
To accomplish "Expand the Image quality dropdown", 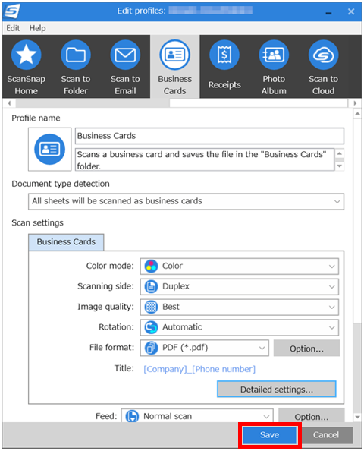I will [x=332, y=307].
